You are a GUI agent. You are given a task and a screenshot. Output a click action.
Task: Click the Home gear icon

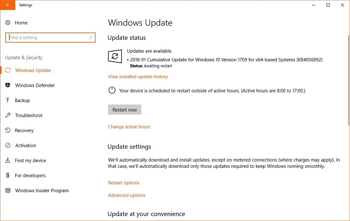click(8, 23)
